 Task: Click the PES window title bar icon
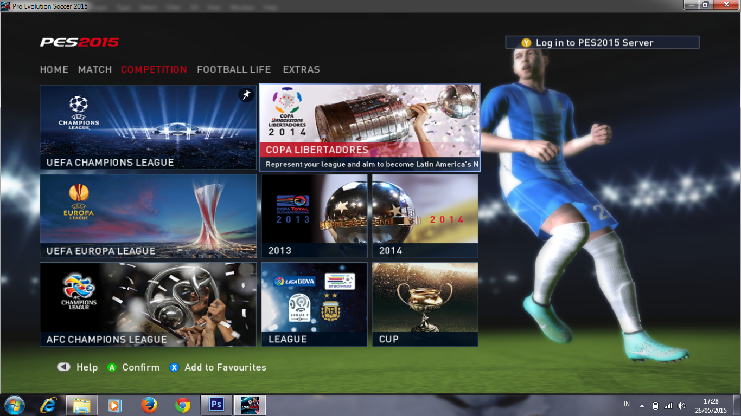(x=6, y=5)
